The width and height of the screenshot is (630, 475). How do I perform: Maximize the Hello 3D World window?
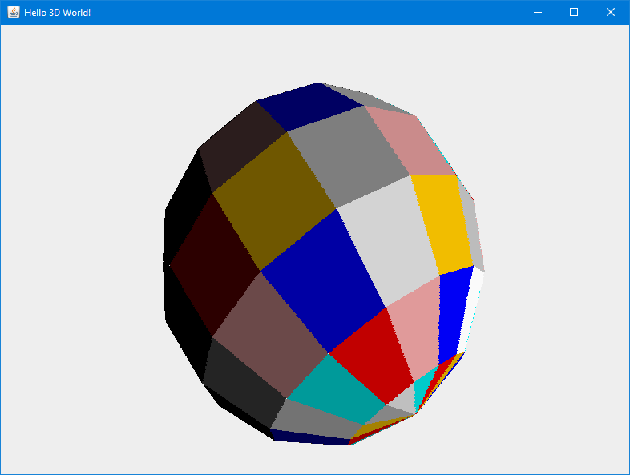tap(574, 12)
